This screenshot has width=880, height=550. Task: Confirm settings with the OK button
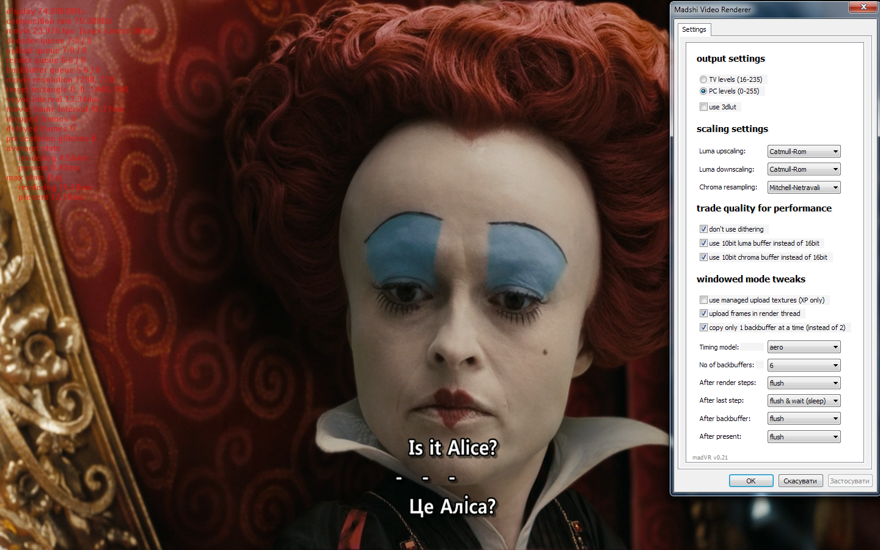tap(751, 481)
